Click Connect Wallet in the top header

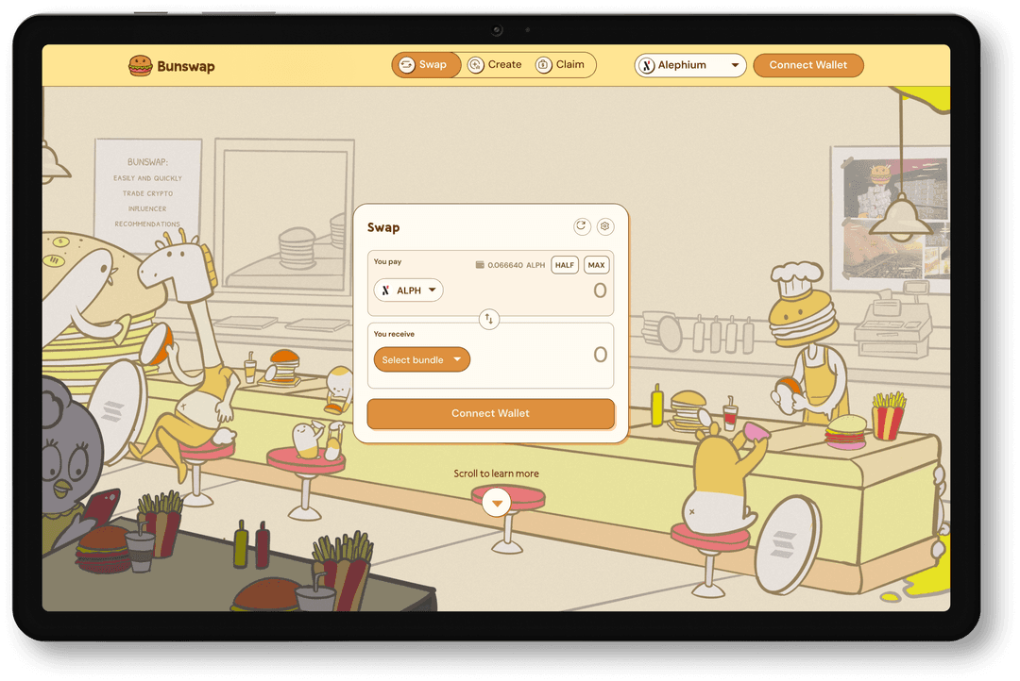pyautogui.click(x=807, y=65)
